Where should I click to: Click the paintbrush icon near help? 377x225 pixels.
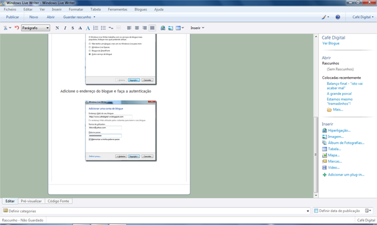click(x=324, y=17)
